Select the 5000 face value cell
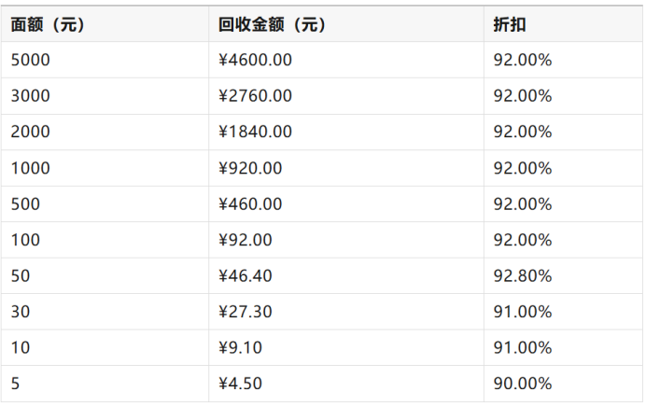 point(30,60)
